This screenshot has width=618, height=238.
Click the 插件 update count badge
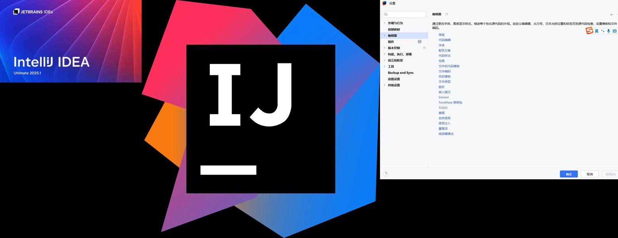419,42
